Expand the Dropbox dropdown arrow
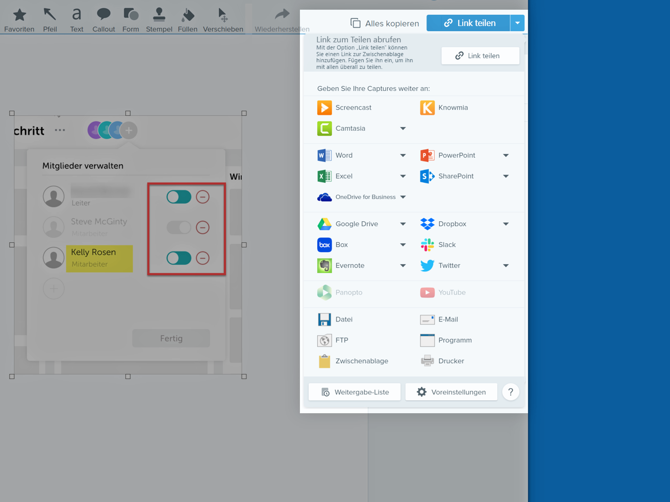The width and height of the screenshot is (670, 502). point(506,224)
